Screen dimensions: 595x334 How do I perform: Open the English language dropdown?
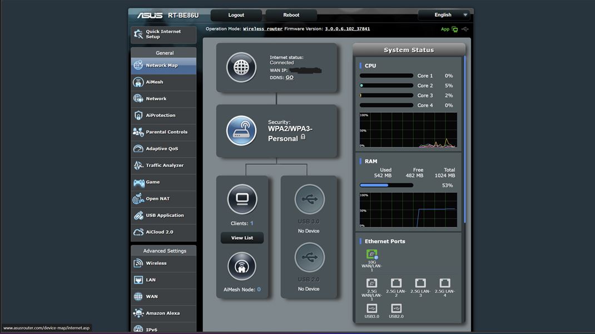[x=444, y=15]
